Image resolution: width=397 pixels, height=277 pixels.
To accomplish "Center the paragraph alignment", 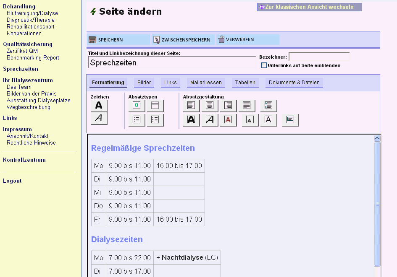I will pos(210,106).
